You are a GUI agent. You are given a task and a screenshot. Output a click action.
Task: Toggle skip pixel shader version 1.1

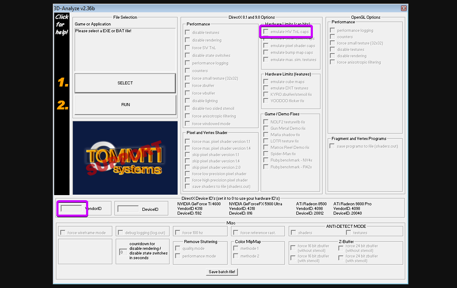187,154
